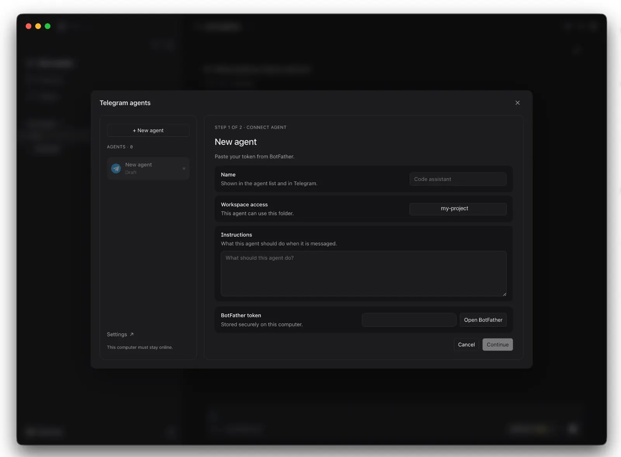Close the Telegram agents dialog
This screenshot has height=457, width=621.
click(517, 103)
